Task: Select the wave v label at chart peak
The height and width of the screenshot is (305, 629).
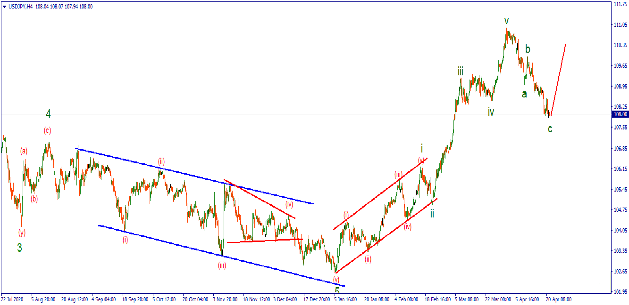Action: (x=506, y=21)
